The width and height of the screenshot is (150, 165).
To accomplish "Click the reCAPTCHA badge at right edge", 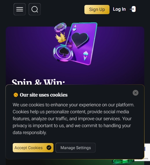I will pyautogui.click(x=147, y=152).
